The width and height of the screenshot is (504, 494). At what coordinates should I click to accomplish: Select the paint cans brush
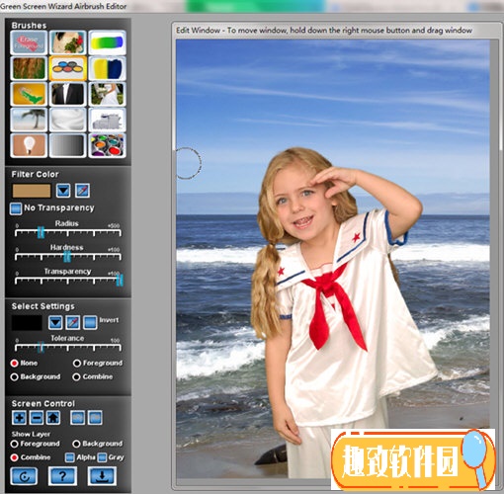[x=107, y=145]
